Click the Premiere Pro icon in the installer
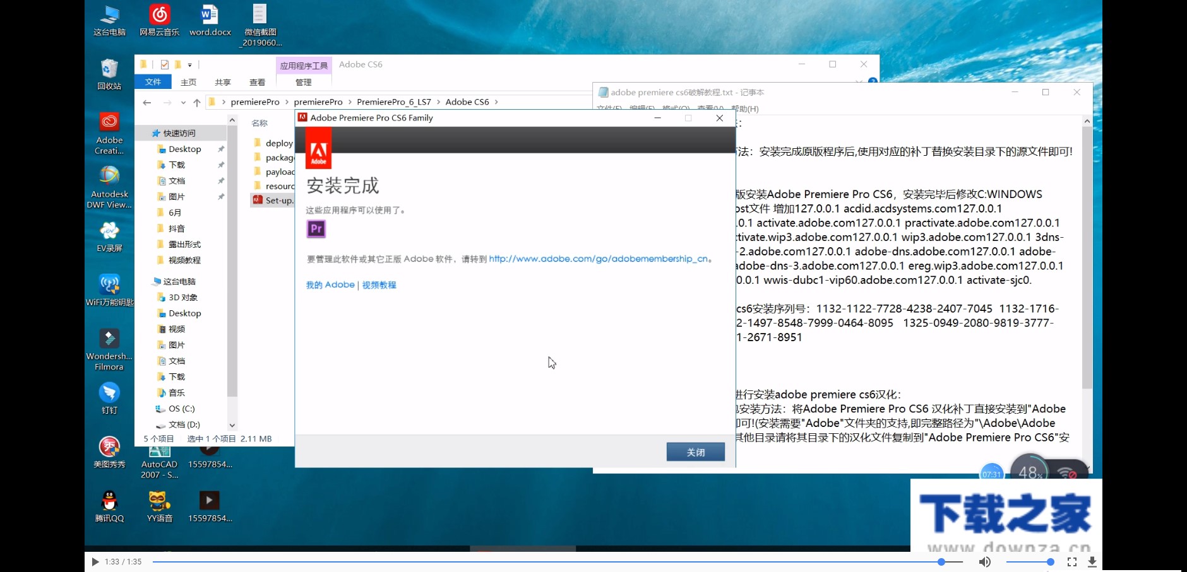1187x572 pixels. (x=316, y=230)
